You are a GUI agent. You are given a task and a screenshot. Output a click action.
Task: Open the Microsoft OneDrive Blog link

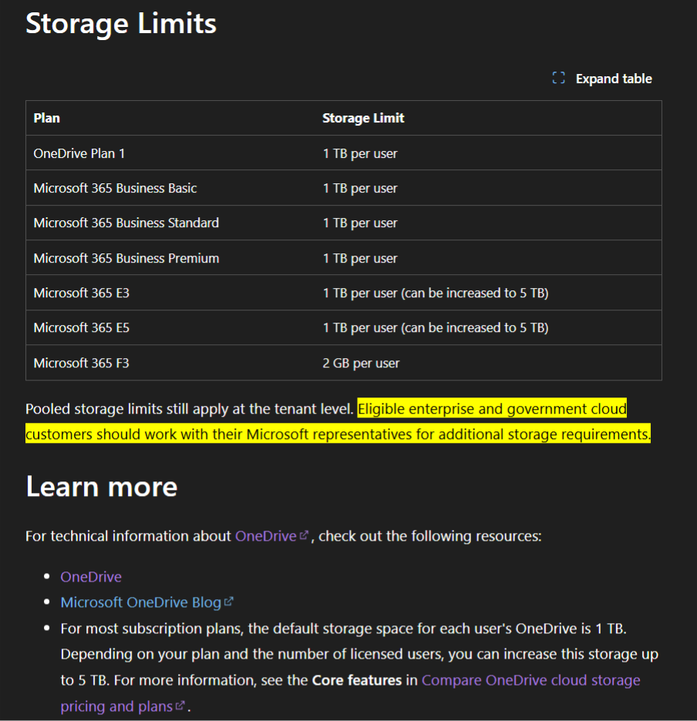click(141, 602)
